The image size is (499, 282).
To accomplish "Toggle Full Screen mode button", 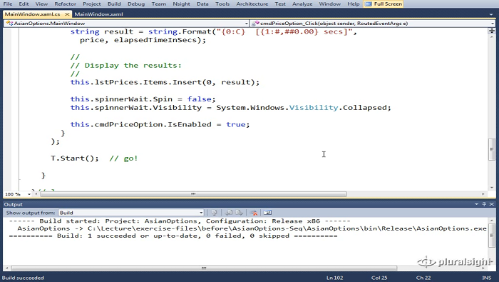I will pos(384,4).
